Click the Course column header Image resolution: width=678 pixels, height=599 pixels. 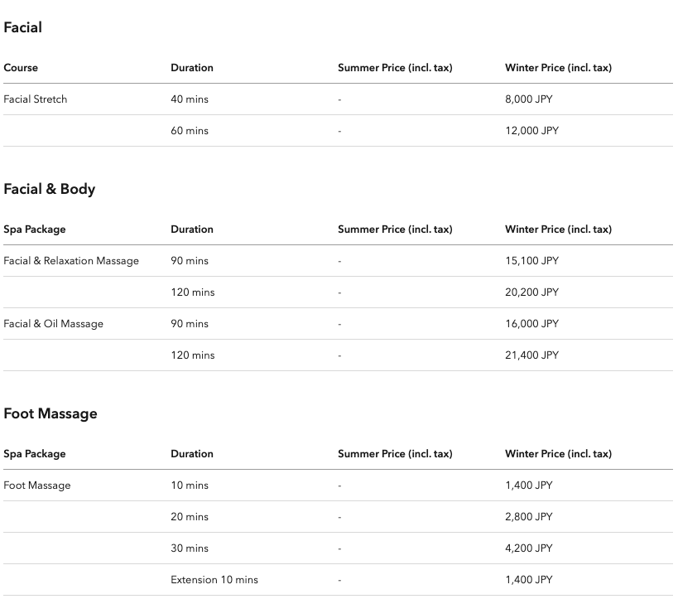coord(21,68)
